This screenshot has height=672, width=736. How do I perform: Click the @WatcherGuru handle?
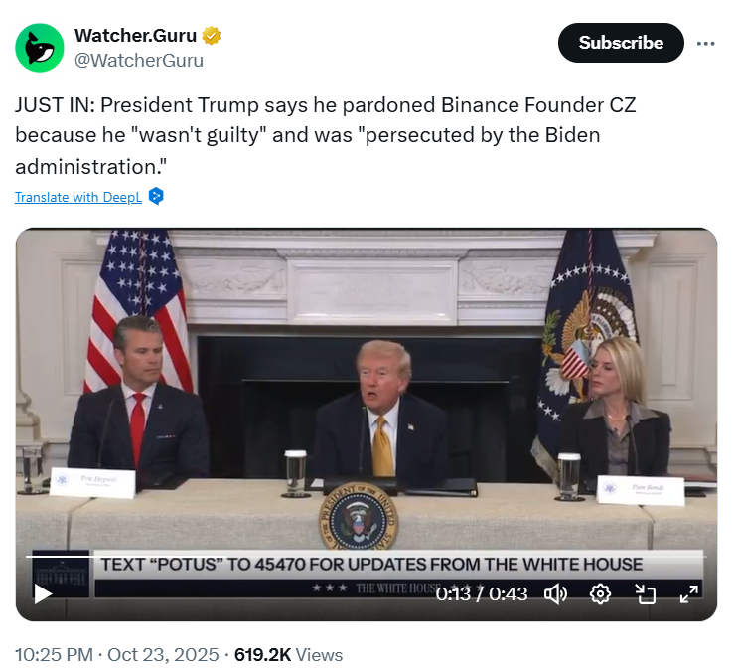139,60
